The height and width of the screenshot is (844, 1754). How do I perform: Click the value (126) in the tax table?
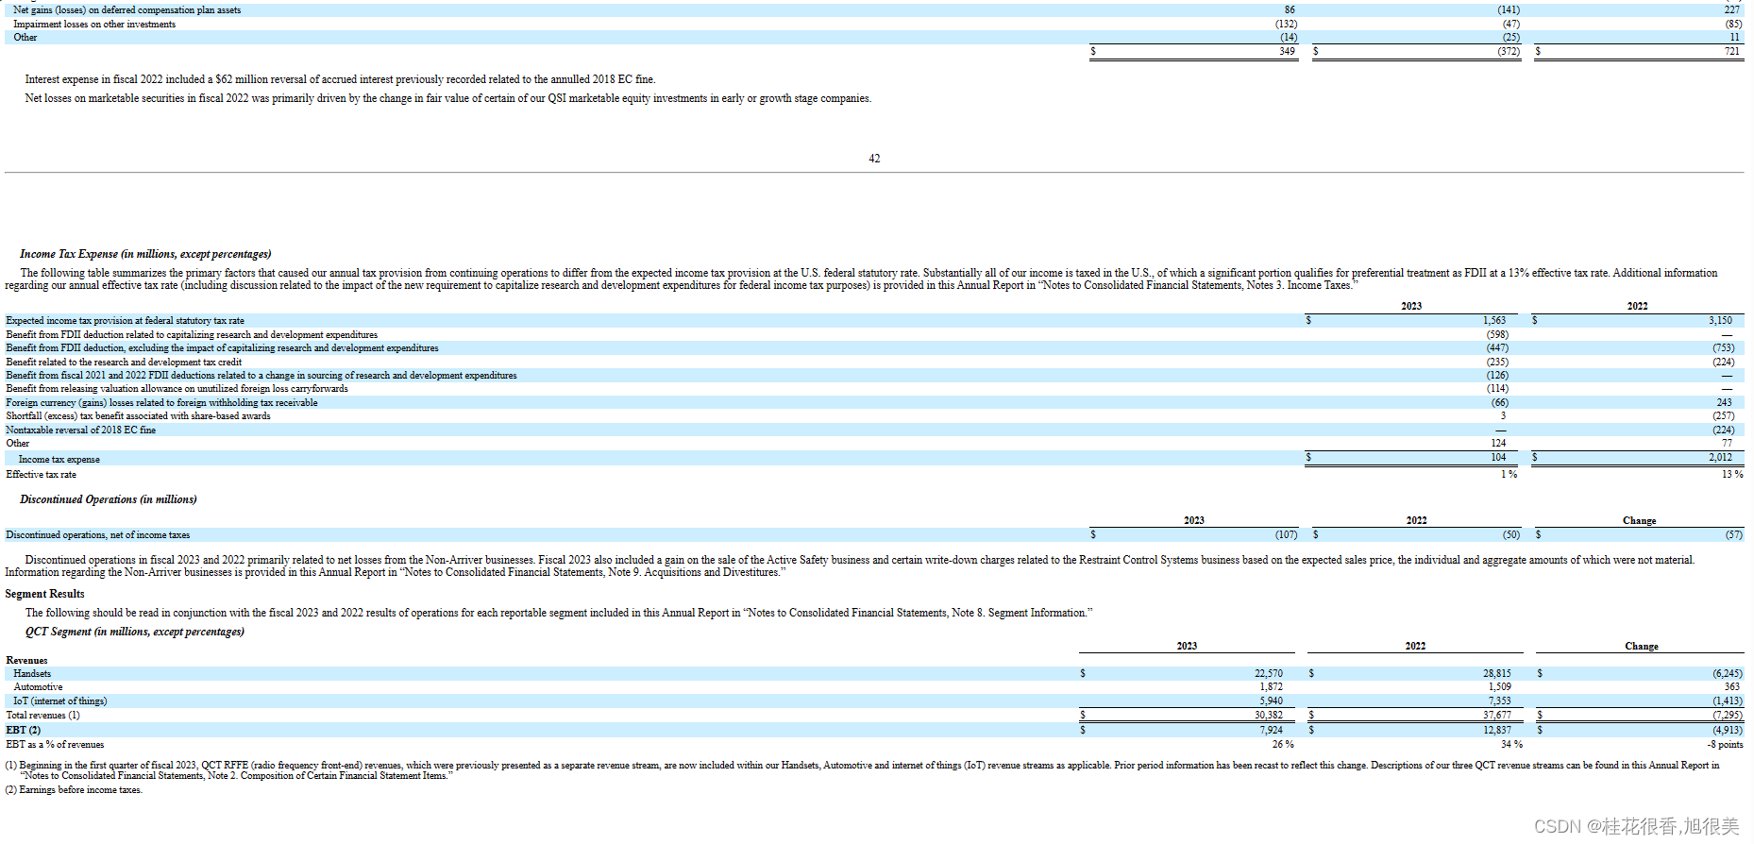(1497, 376)
